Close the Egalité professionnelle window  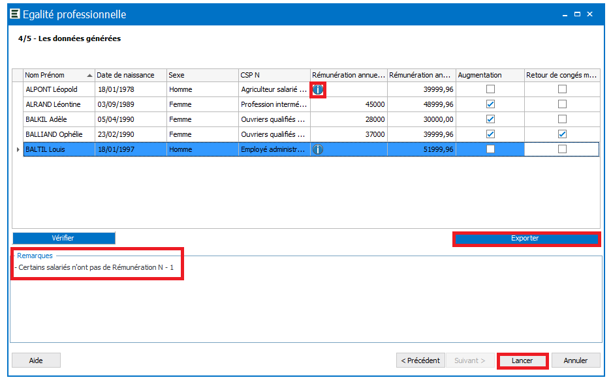coord(590,14)
